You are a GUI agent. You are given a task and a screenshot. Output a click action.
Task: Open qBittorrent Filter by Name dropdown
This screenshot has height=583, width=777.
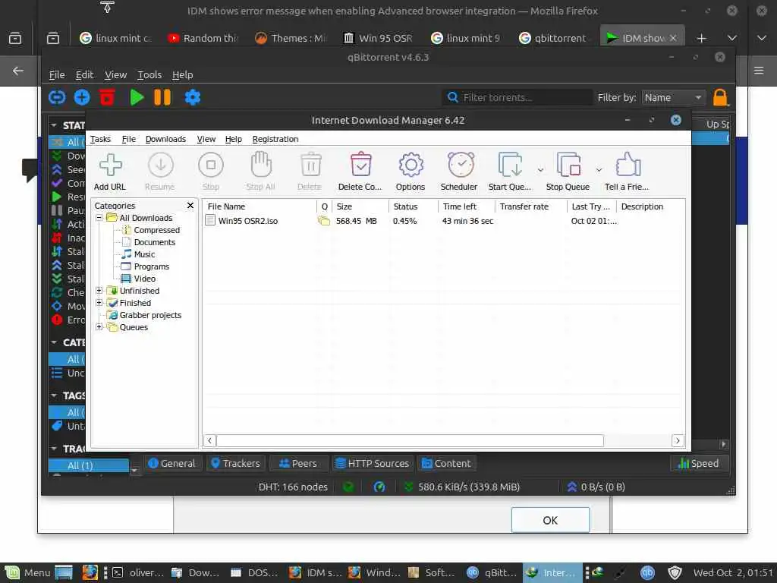tap(674, 98)
